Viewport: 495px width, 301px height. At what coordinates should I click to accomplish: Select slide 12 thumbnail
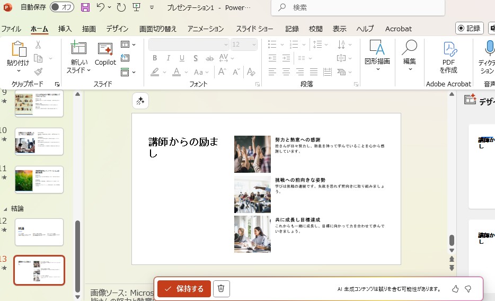point(39,232)
